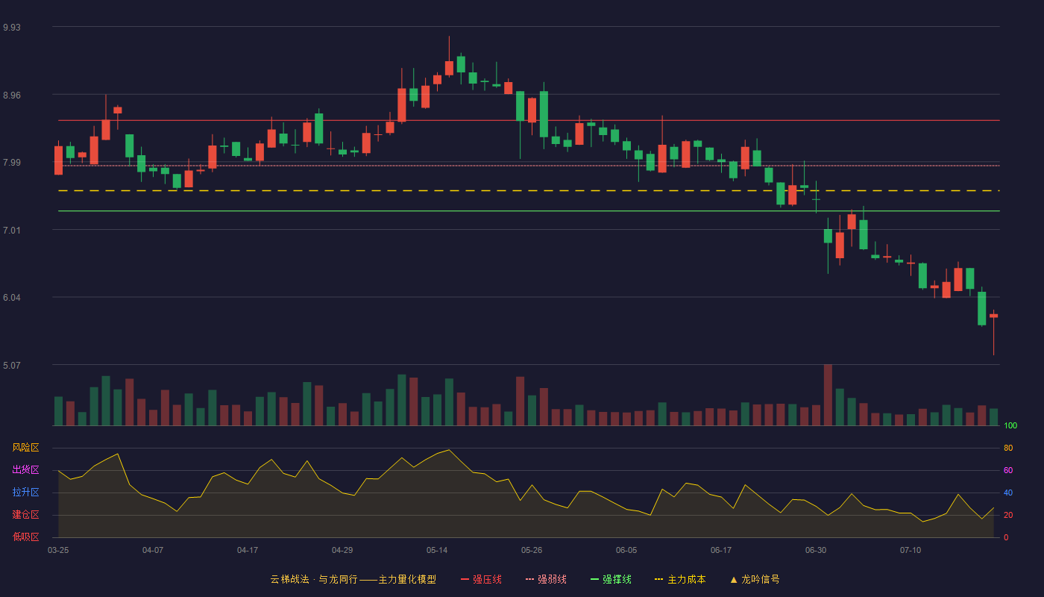Click the solid red resistance line on chart

click(529, 120)
